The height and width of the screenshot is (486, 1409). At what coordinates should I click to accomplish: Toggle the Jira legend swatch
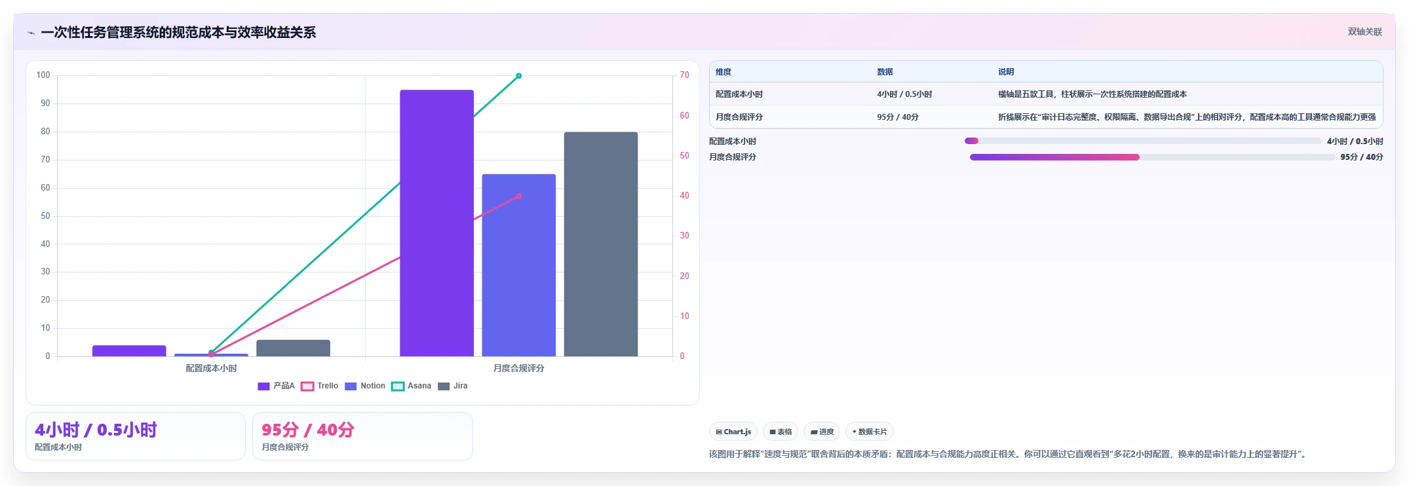point(444,386)
